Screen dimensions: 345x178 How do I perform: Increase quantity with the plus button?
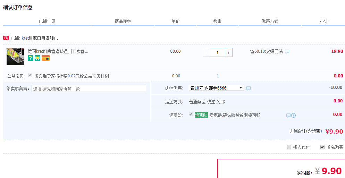[229, 53]
